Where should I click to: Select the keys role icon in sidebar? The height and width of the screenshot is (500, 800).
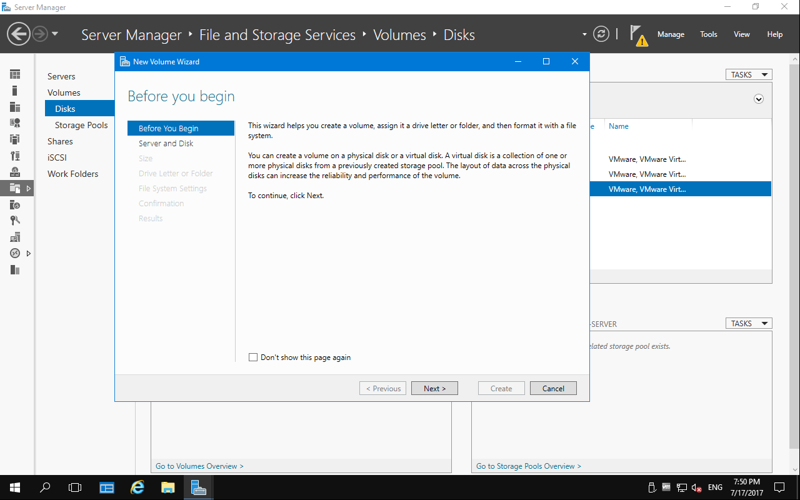point(15,221)
